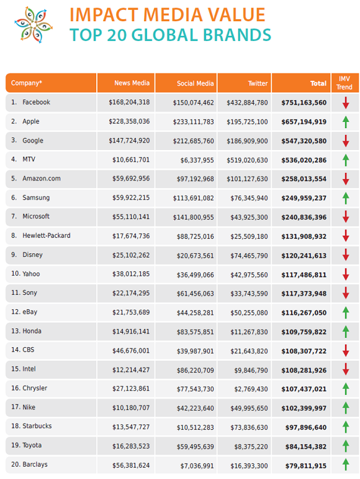This screenshot has height=479, width=360.
Task: Click the colorful flower logo icon
Action: click(x=34, y=24)
